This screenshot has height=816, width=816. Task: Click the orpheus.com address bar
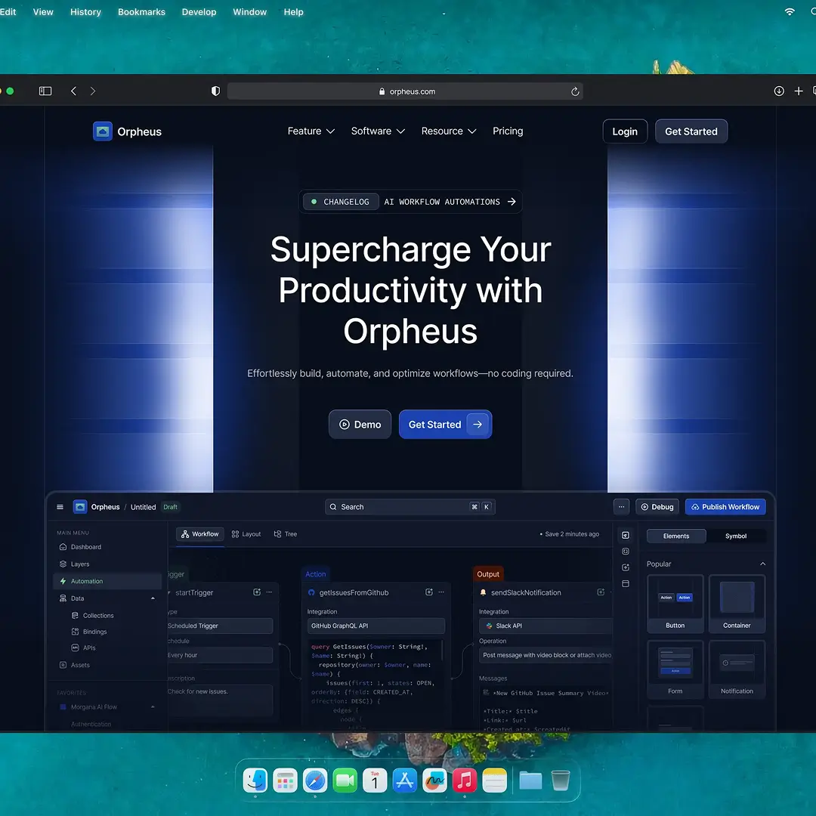point(405,91)
